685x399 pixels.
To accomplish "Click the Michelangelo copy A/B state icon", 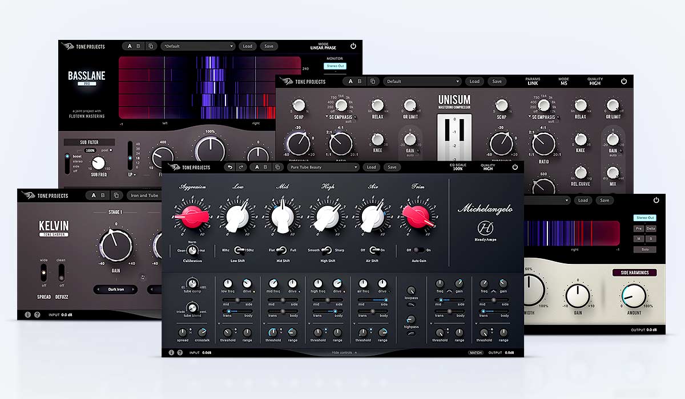I will pos(277,167).
